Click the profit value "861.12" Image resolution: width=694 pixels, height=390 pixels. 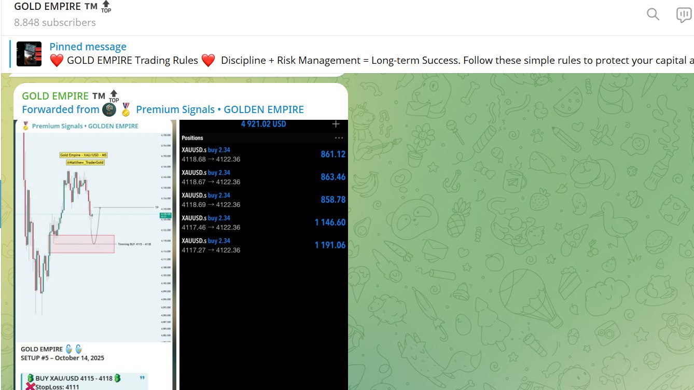point(333,154)
